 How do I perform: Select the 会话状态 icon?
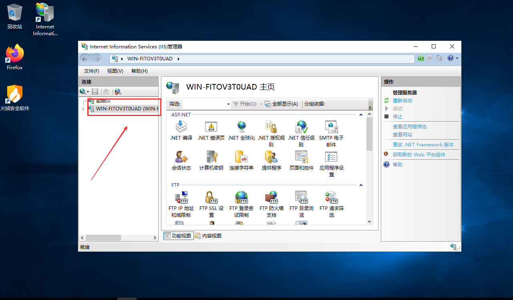pos(181,157)
